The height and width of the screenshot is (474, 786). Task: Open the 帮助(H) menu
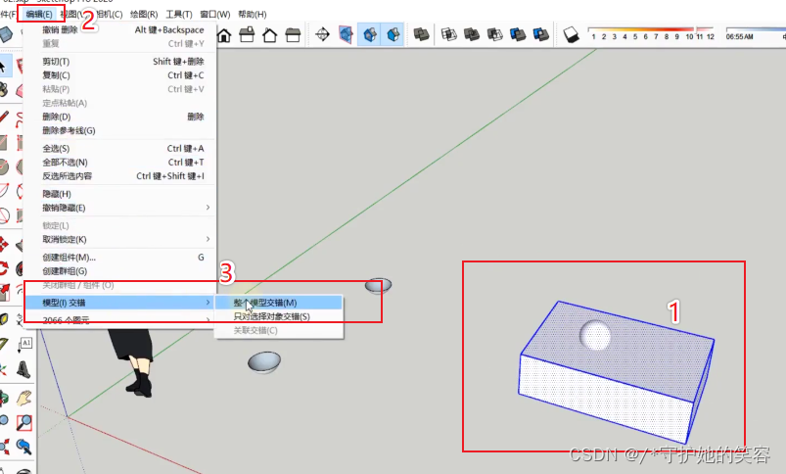(x=253, y=14)
